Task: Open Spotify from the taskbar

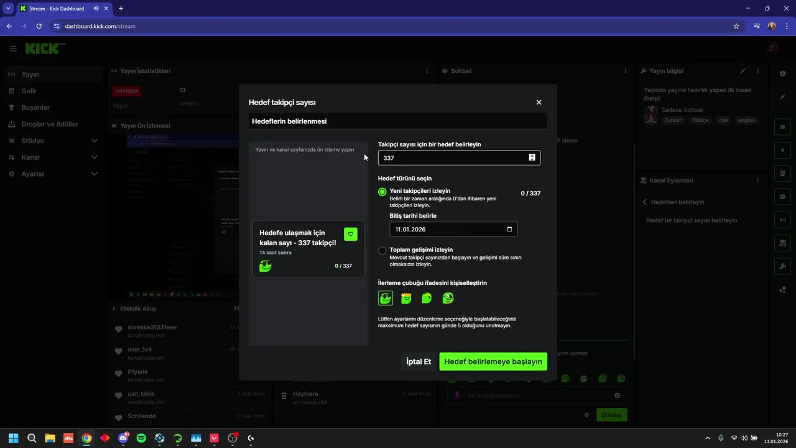Action: point(141,438)
